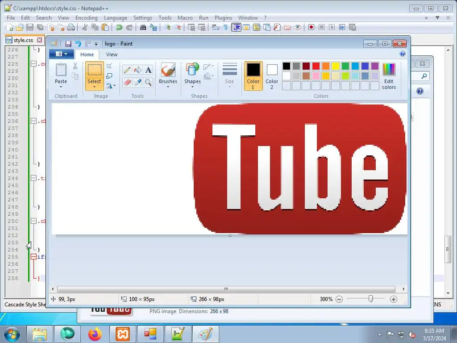
Task: Open the Shapes gallery in Paint
Action: [192, 75]
